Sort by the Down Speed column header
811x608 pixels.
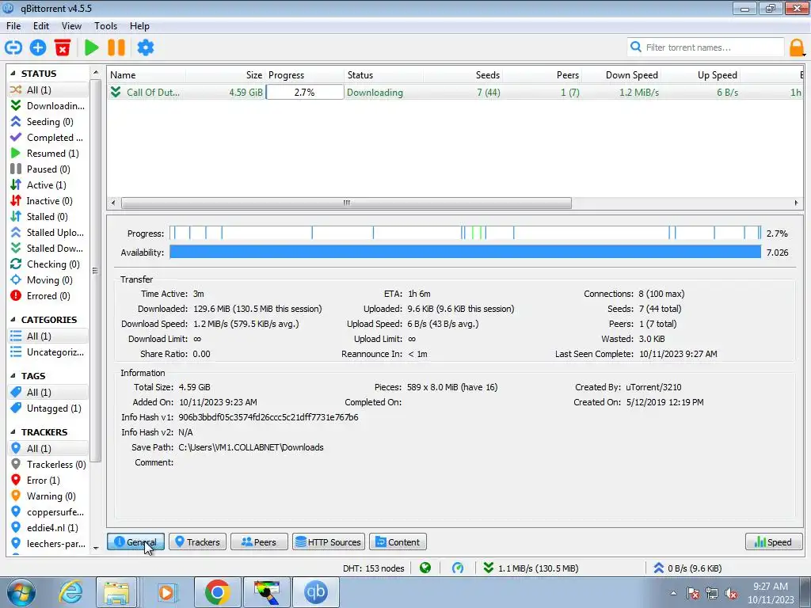point(623,75)
